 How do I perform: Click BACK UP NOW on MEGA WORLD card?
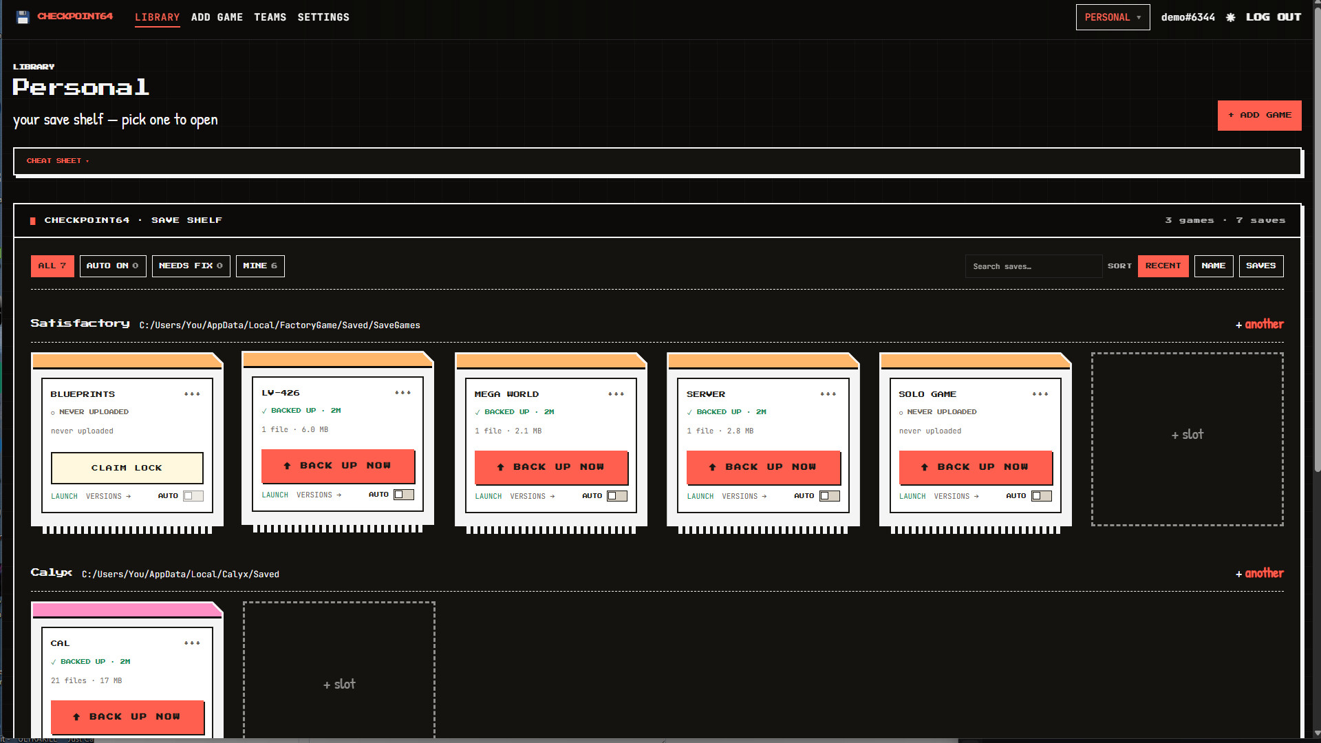click(x=551, y=467)
